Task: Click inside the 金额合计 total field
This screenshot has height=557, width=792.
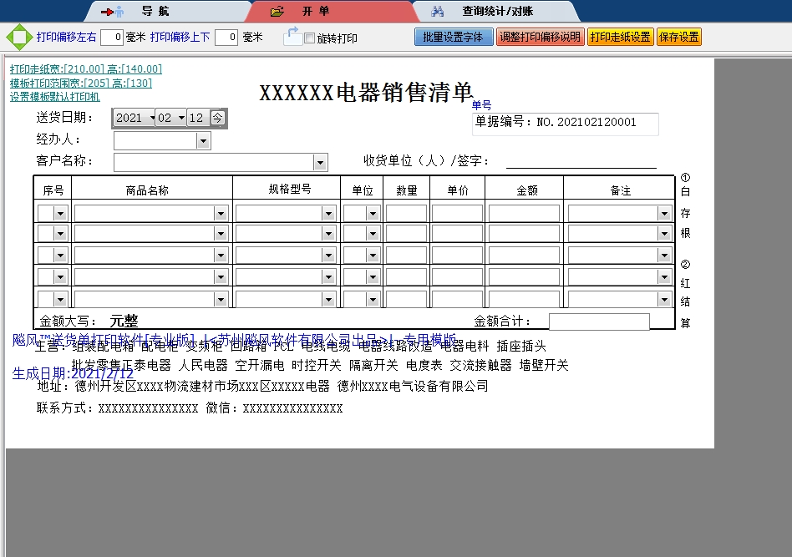Action: [x=598, y=321]
